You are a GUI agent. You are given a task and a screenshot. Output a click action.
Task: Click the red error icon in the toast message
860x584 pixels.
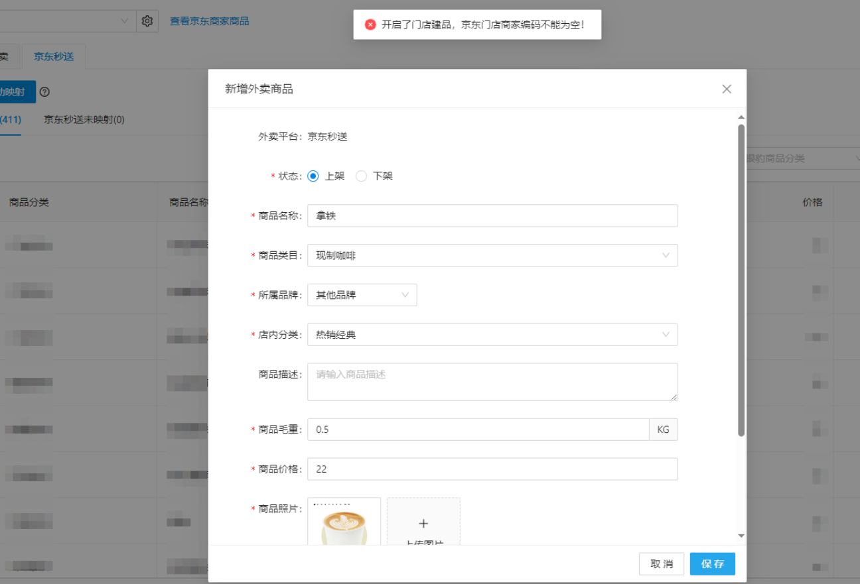click(x=370, y=24)
